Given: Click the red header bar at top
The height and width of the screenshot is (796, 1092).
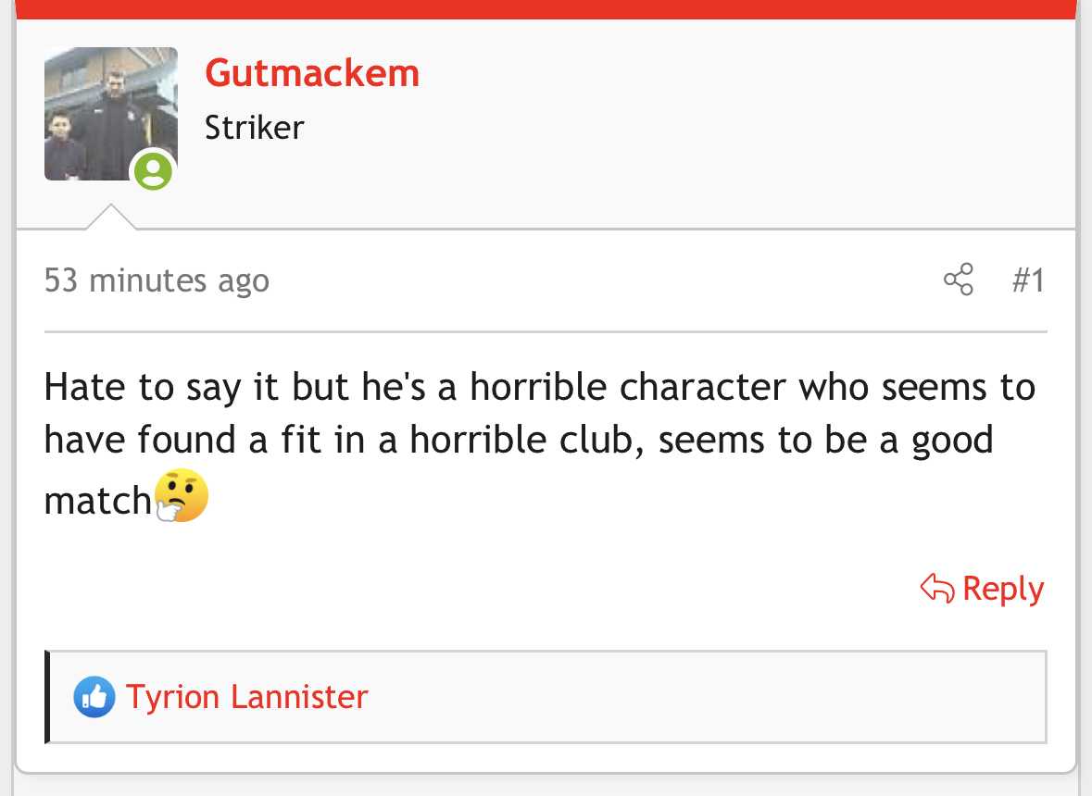Looking at the screenshot, I should pos(546,9).
